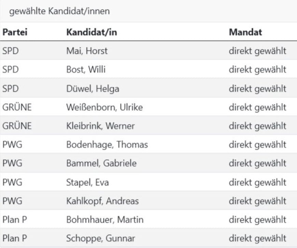Click the Partei column header
The height and width of the screenshot is (248, 297).
coord(15,32)
